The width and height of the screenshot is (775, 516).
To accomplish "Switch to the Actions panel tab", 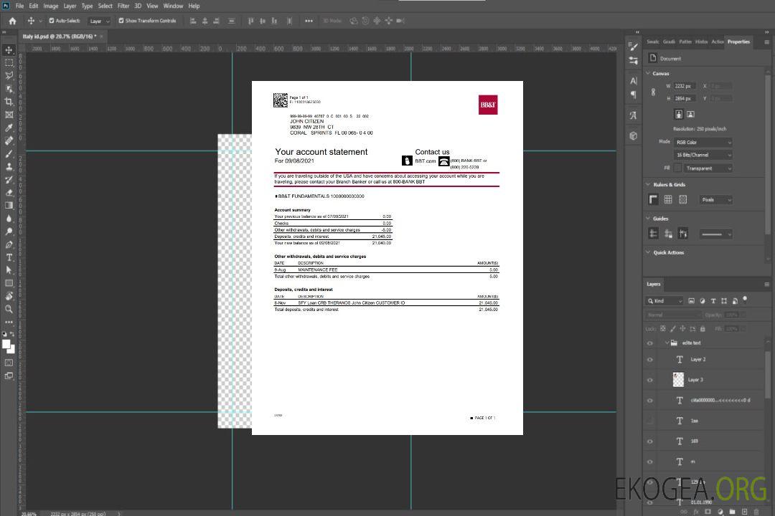I will pyautogui.click(x=717, y=42).
